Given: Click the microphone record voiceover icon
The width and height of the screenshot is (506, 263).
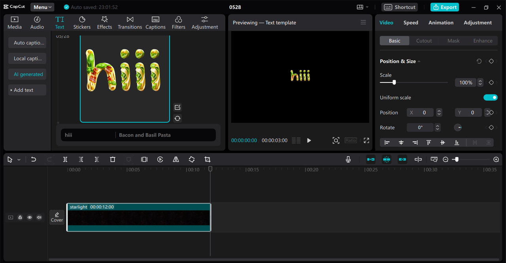Looking at the screenshot, I should click(x=348, y=160).
